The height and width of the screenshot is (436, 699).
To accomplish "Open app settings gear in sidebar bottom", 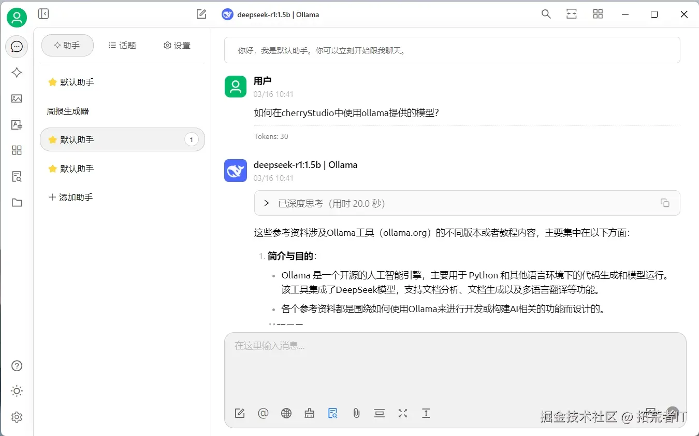I will point(17,417).
